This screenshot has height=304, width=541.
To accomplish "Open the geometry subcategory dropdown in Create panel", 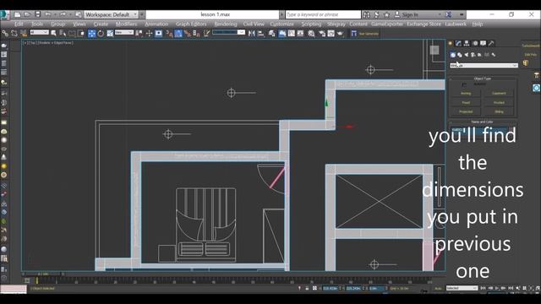I will point(484,66).
